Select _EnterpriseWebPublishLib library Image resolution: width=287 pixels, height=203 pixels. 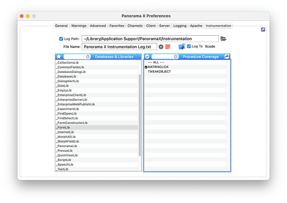coord(97,104)
